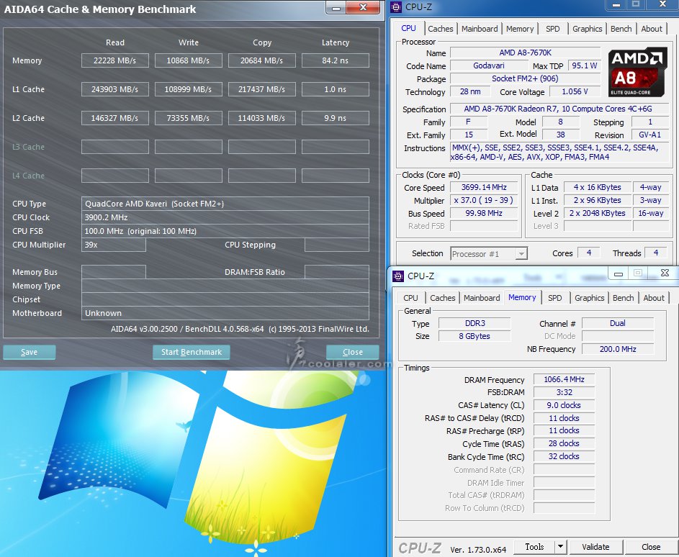679x557 pixels.
Task: Click Memory Copy value 20684 MB/s
Action: pyautogui.click(x=261, y=60)
